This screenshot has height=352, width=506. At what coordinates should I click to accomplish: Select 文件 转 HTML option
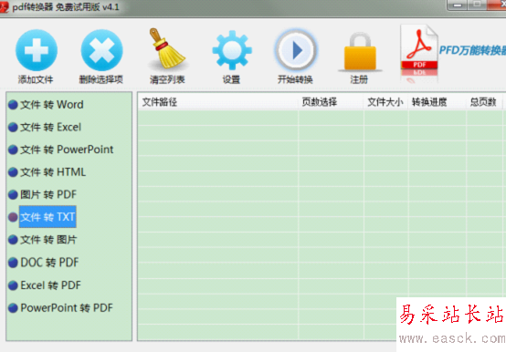(53, 172)
